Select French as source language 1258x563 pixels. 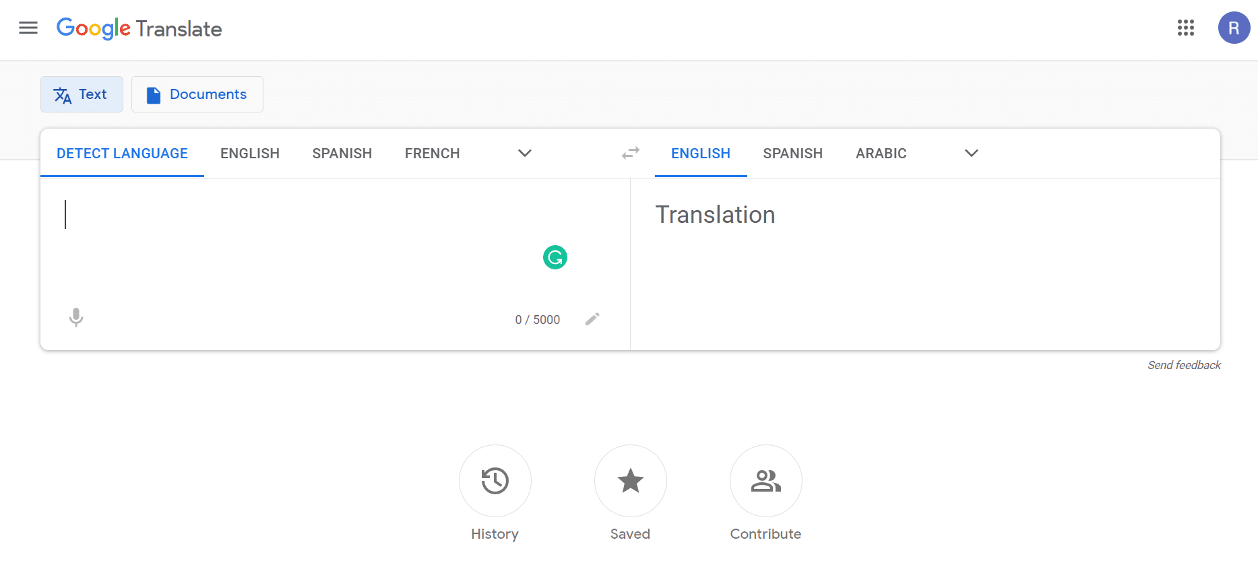tap(433, 154)
